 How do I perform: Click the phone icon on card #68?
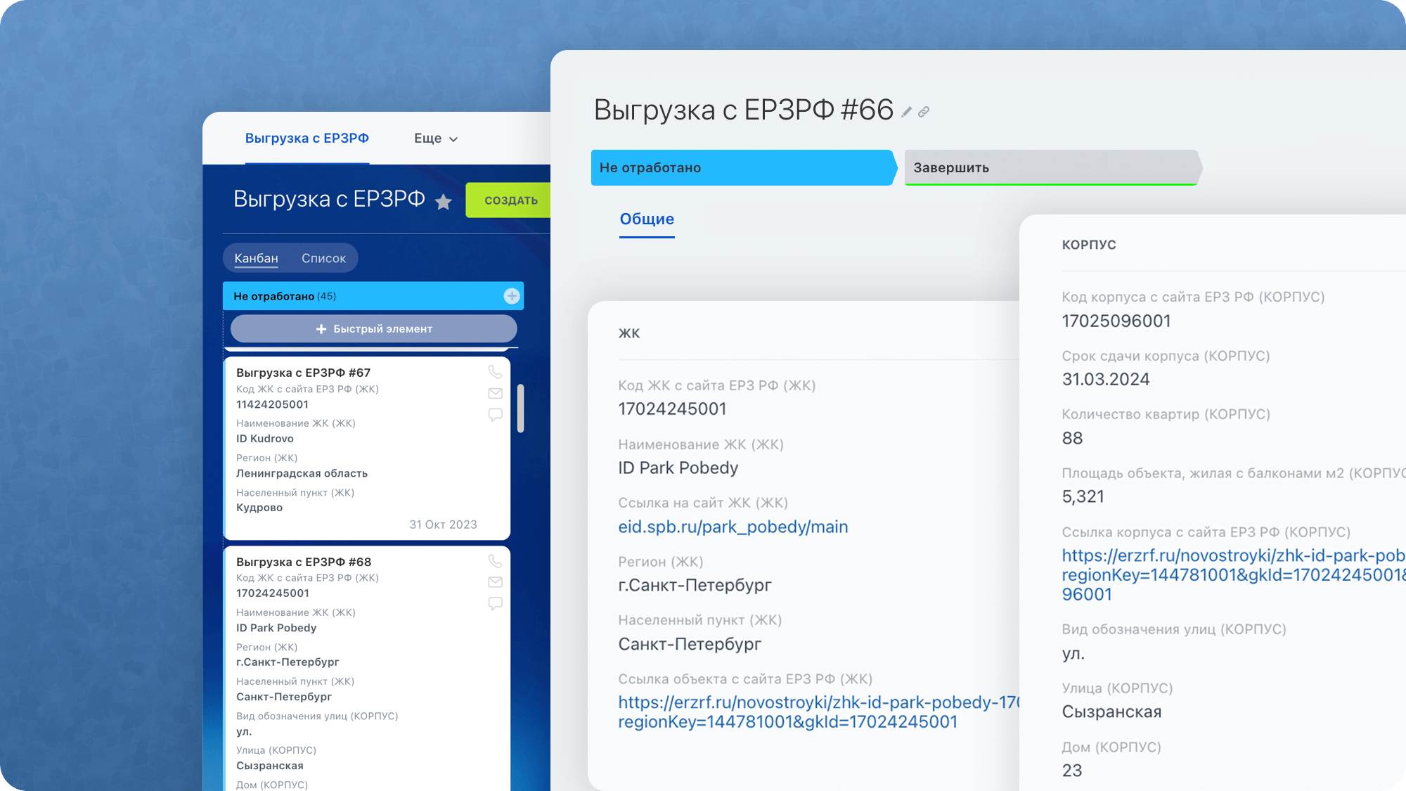click(x=495, y=560)
